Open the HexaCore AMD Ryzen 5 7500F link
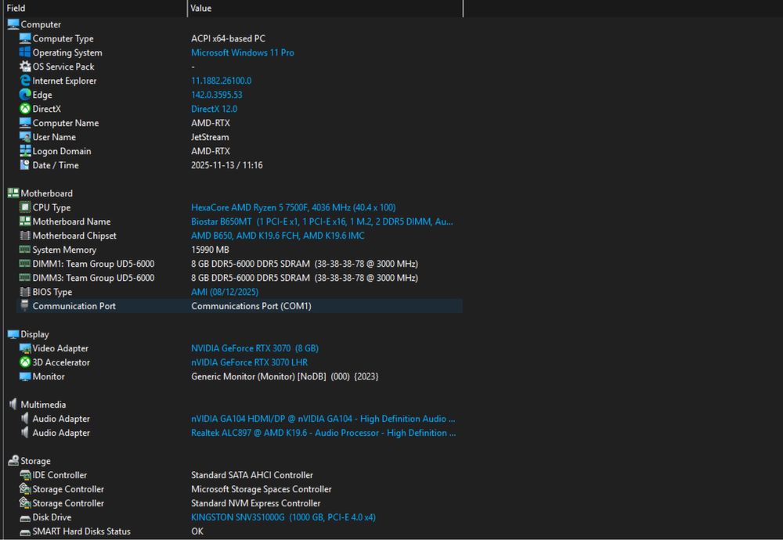The width and height of the screenshot is (783, 540). pyautogui.click(x=293, y=207)
